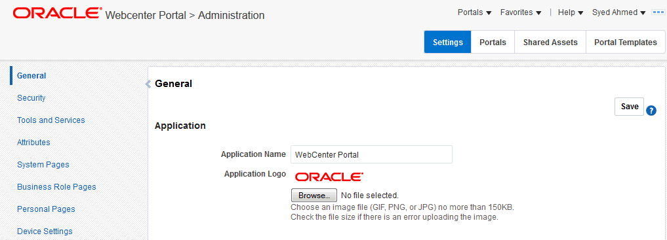Collapse the navigation pane with the left chevron
This screenshot has width=667, height=240.
point(148,84)
